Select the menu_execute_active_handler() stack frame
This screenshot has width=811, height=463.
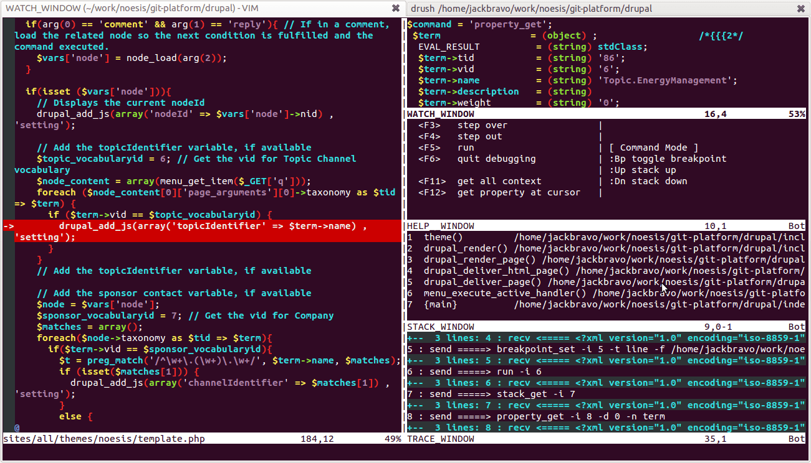pos(606,293)
